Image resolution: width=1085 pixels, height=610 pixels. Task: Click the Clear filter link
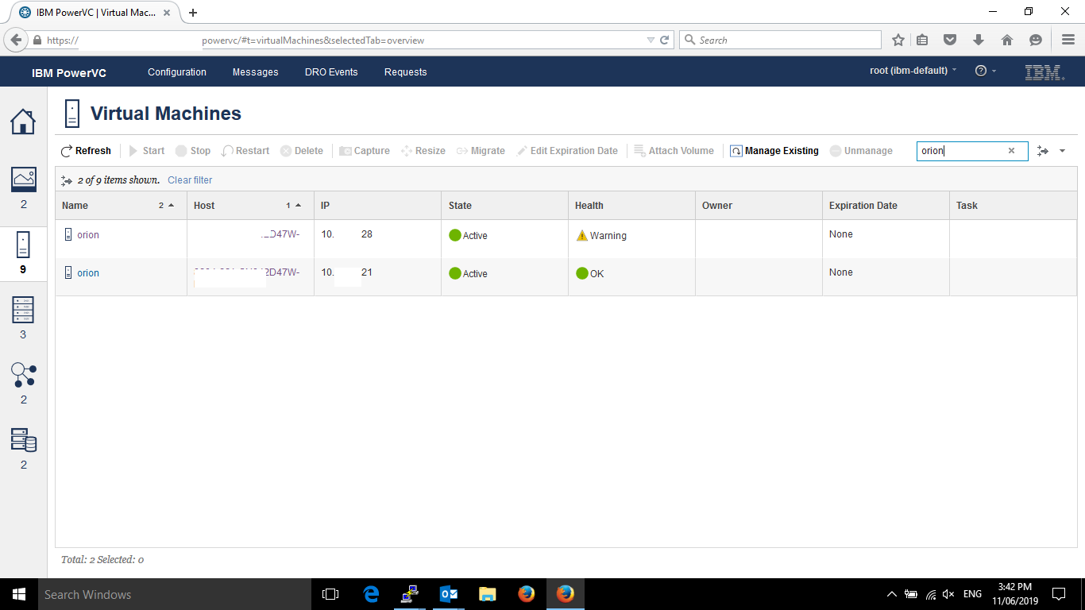tap(190, 180)
